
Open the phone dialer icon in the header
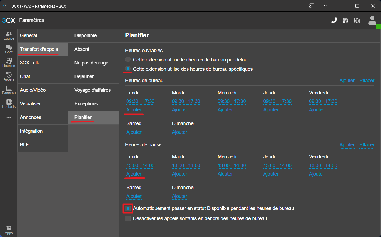[x=334, y=20]
